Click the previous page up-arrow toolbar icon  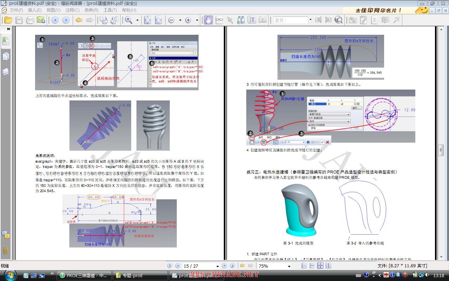click(55, 20)
